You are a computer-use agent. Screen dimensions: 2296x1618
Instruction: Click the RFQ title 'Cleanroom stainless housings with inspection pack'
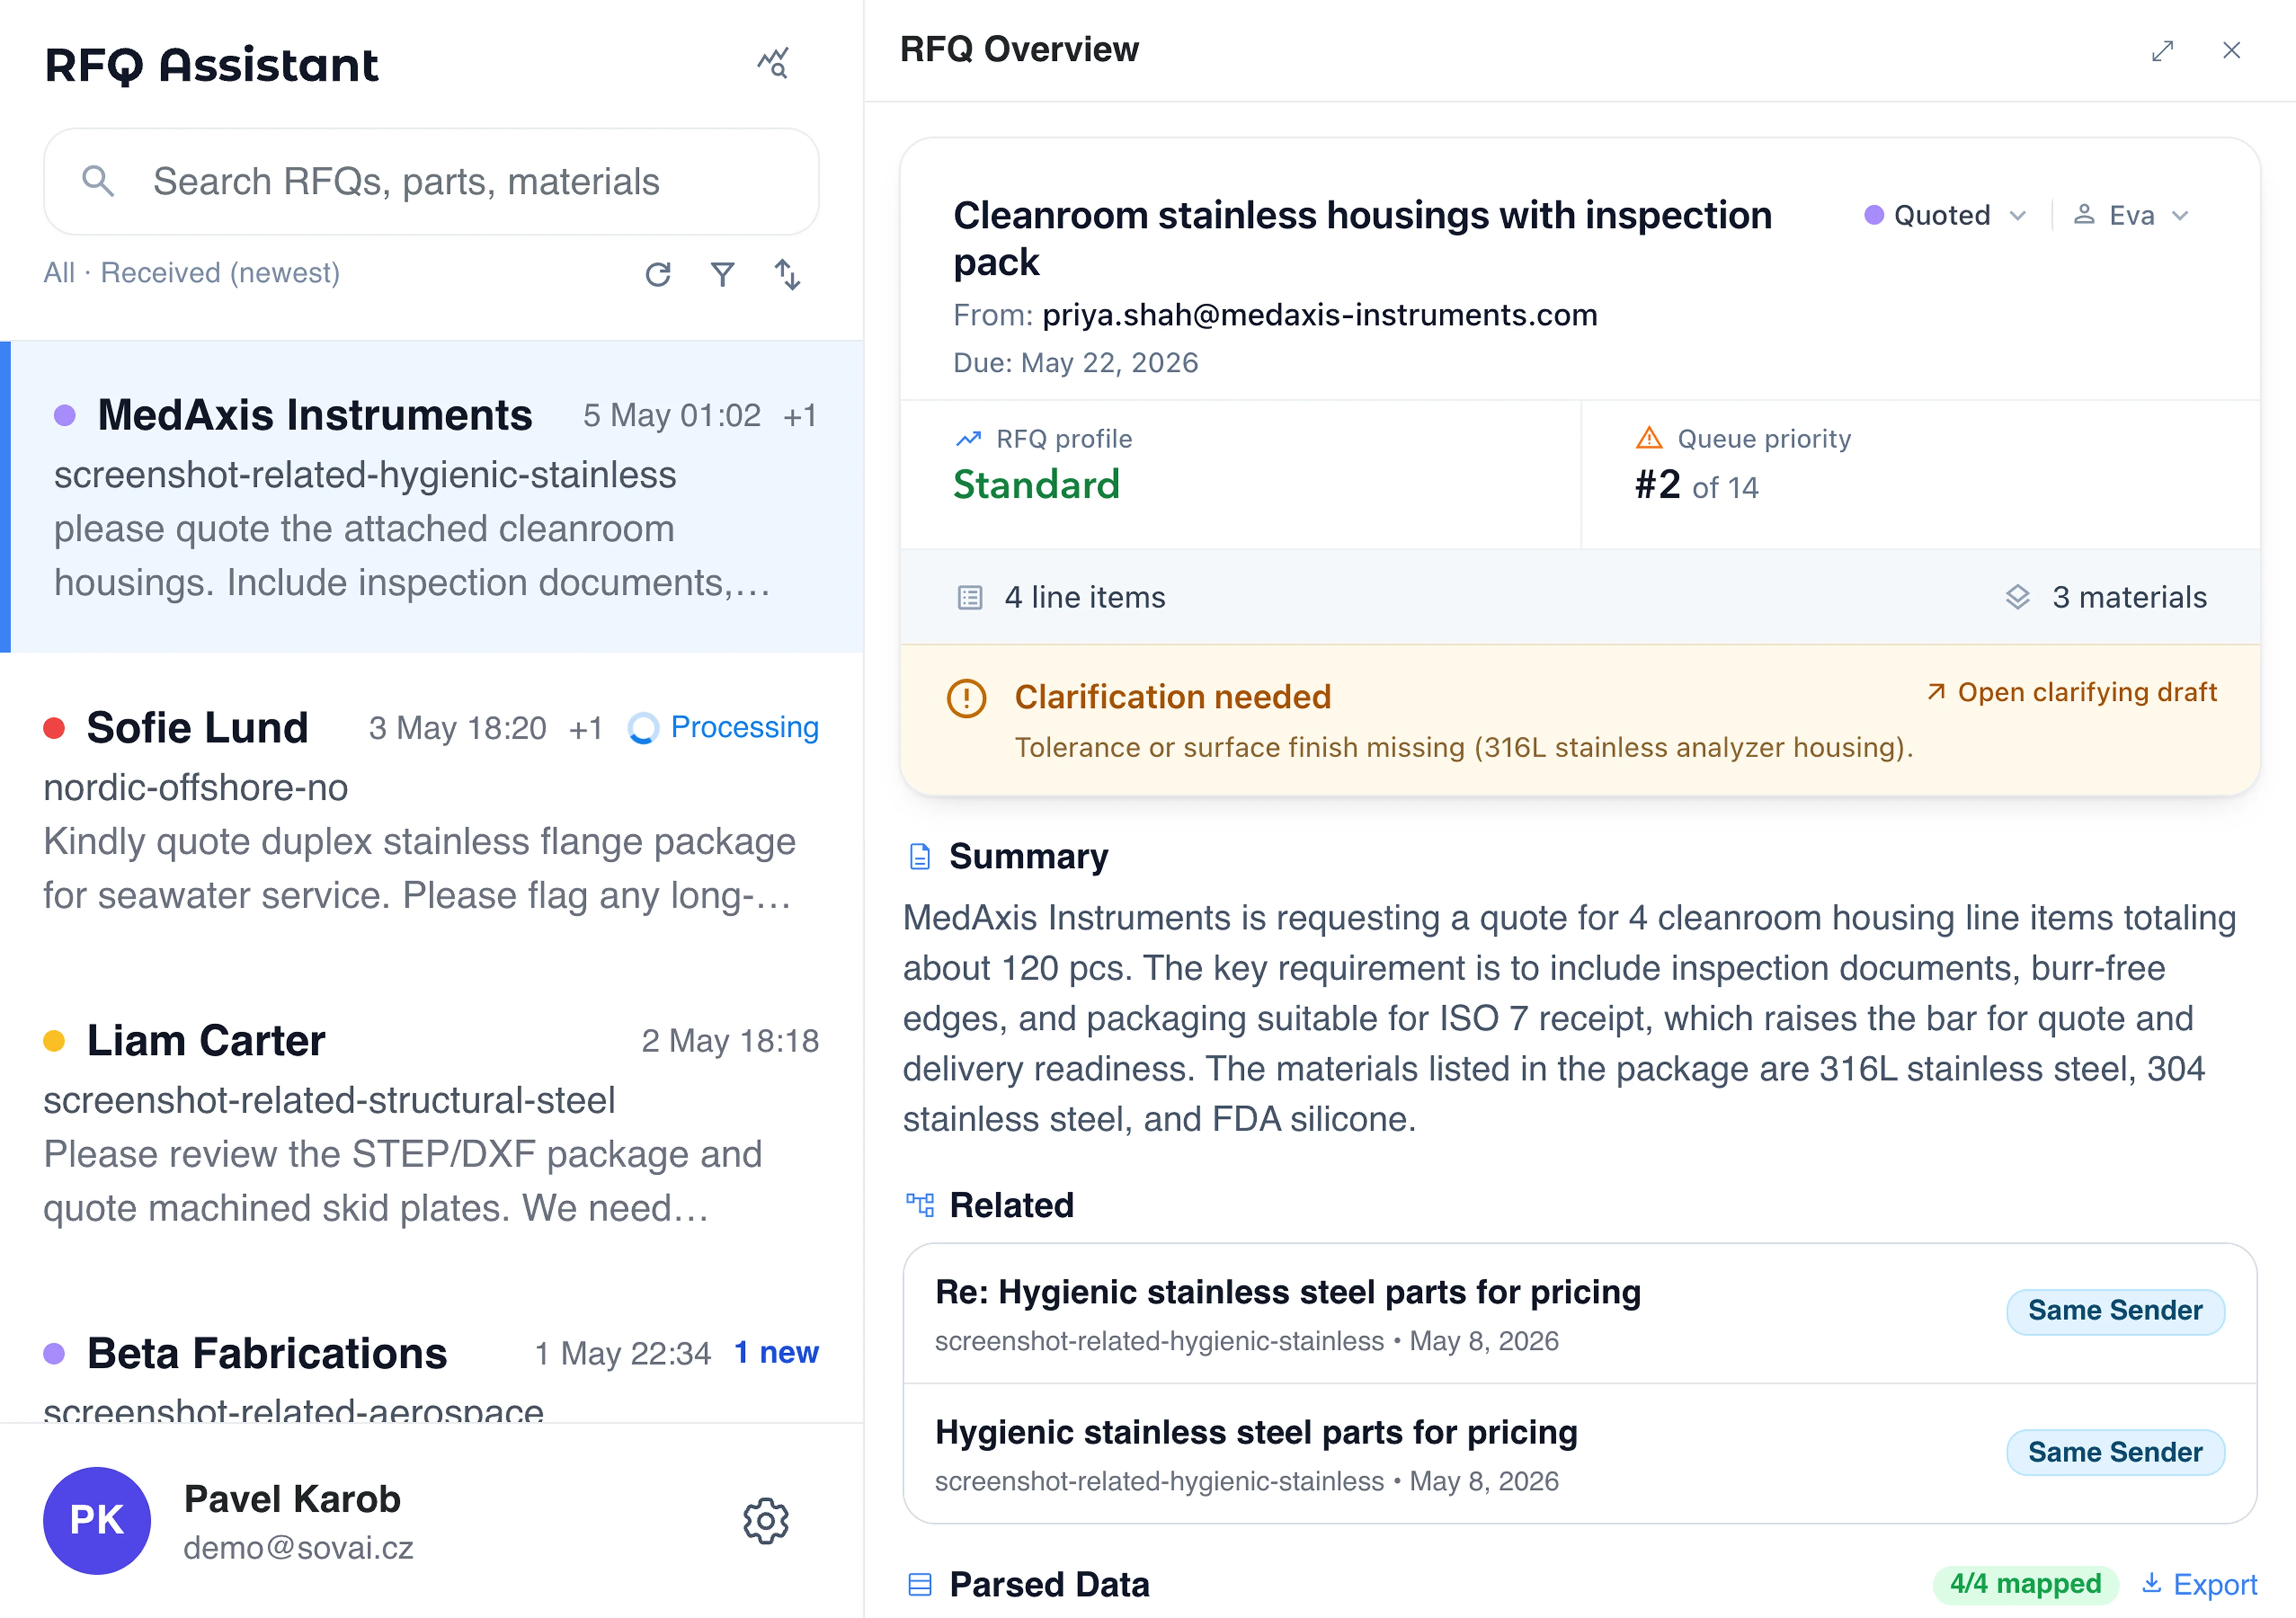(1362, 238)
